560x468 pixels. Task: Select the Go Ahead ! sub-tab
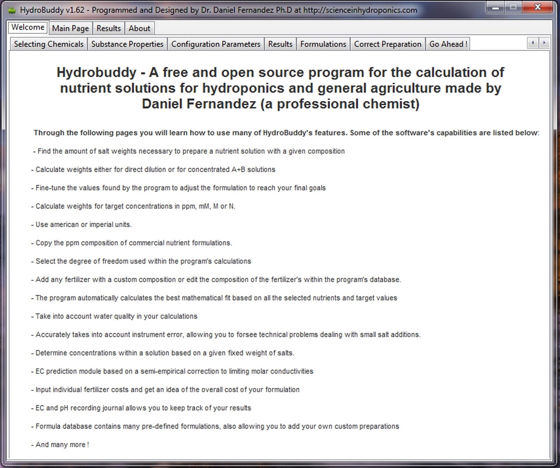tap(448, 44)
